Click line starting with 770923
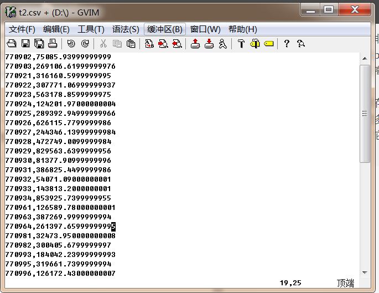 click(58, 95)
